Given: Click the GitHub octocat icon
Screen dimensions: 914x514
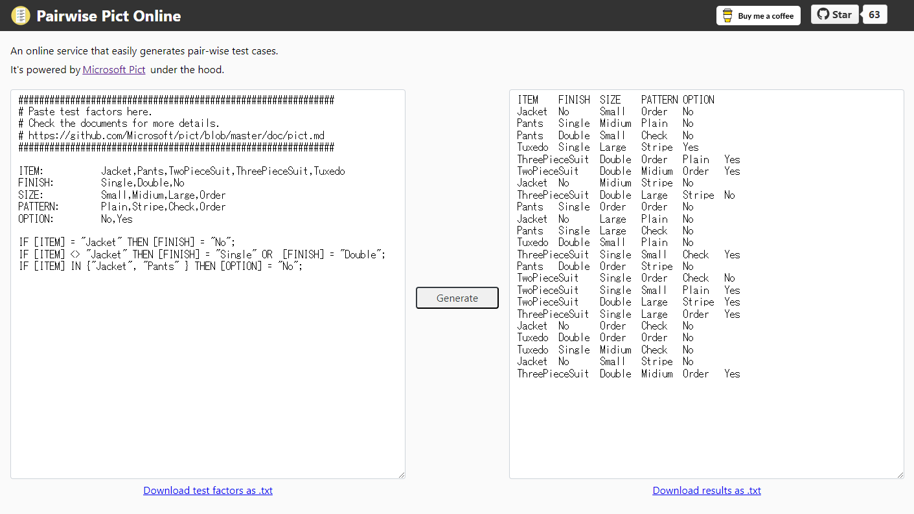Looking at the screenshot, I should click(823, 14).
